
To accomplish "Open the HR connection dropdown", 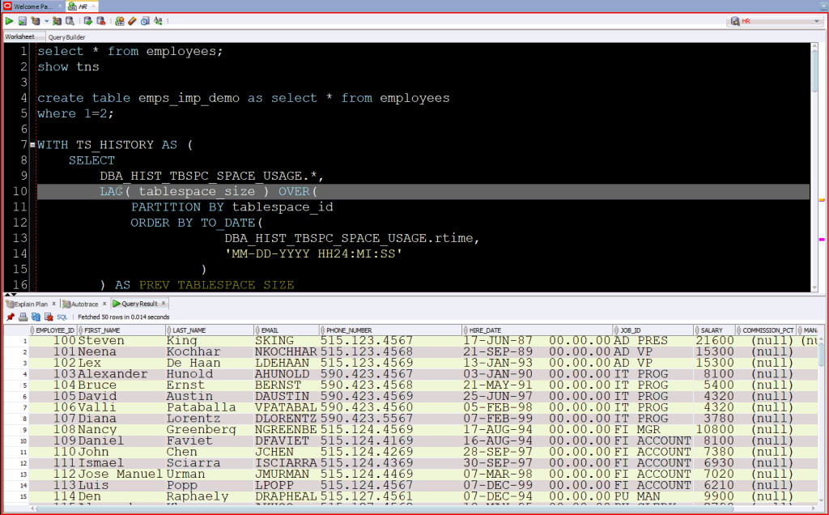I will (x=816, y=21).
